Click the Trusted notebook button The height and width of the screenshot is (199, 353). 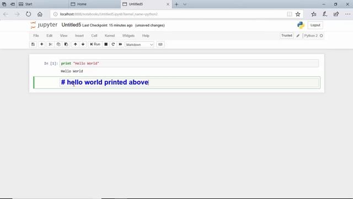point(287,35)
